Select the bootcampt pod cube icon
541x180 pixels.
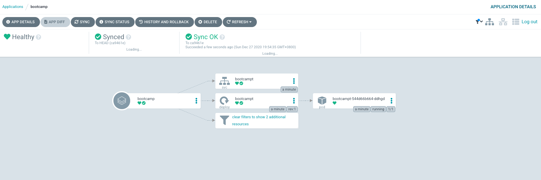point(322,100)
